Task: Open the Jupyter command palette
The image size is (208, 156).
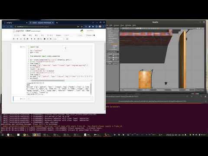Action: point(67,39)
